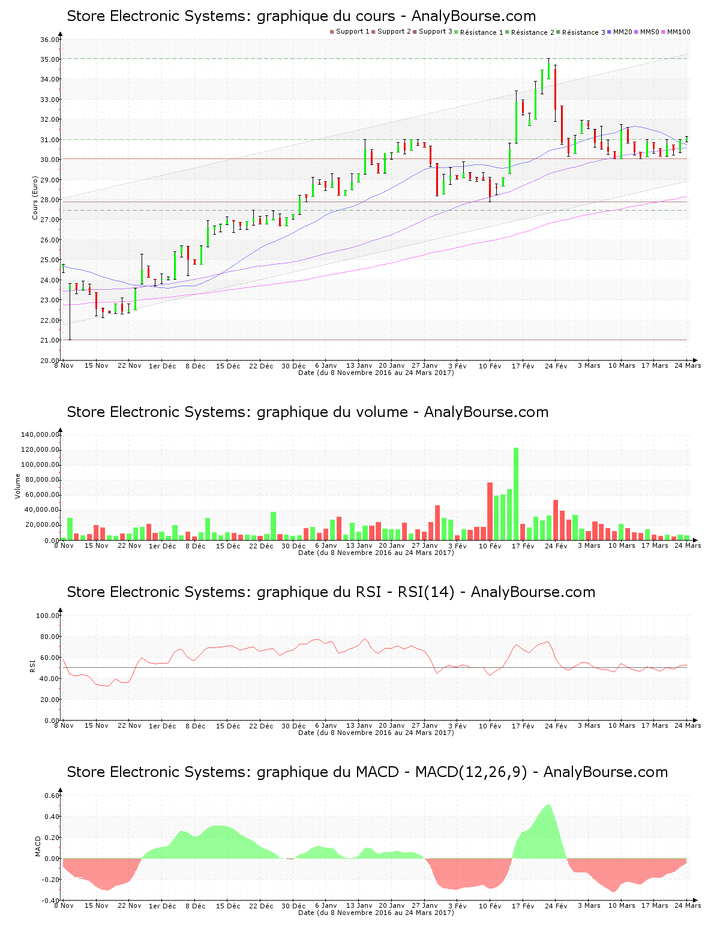720x930 pixels.
Task: Select the MM100 legend label
Action: [x=679, y=32]
